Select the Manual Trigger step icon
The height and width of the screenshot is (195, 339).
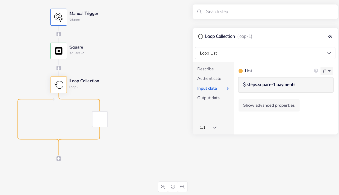59,17
